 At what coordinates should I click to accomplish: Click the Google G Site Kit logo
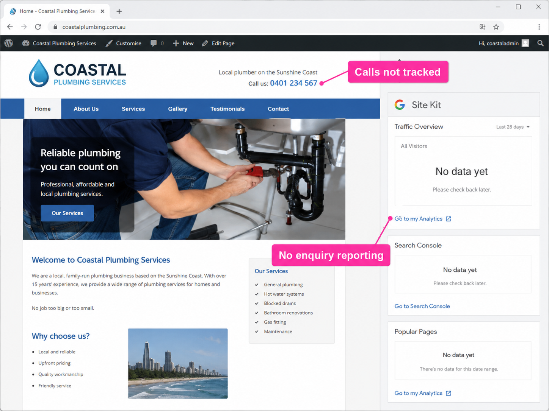[x=400, y=105]
